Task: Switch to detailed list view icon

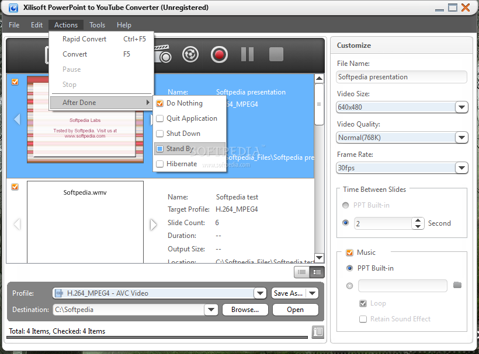Action: point(317,272)
